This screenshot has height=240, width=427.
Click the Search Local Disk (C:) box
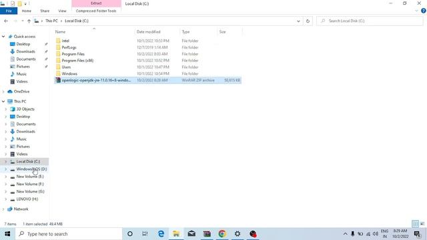[x=370, y=21]
